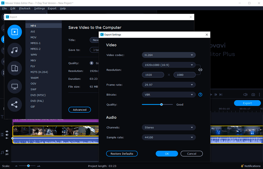Click the 00:01:10 timeline ruler mark
Image resolution: width=263 pixels, height=169 pixels.
[224, 109]
